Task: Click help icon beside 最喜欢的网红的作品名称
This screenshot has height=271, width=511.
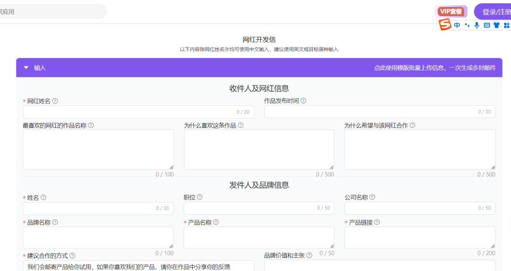Action: click(x=91, y=125)
